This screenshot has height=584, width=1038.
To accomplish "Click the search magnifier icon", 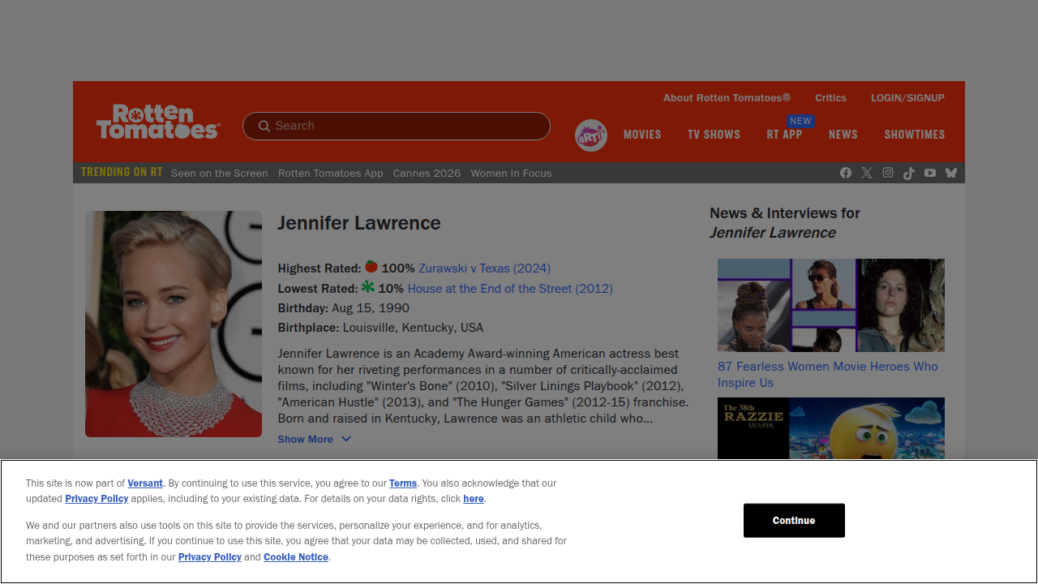I will coord(264,126).
